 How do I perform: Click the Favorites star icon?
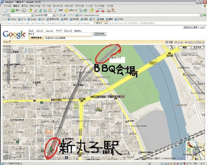[x=66, y=10]
